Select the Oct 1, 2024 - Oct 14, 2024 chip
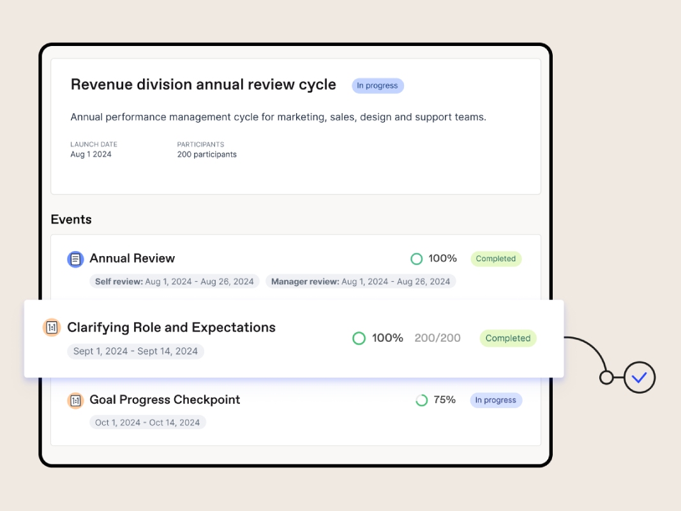Image resolution: width=681 pixels, height=511 pixels. click(147, 422)
